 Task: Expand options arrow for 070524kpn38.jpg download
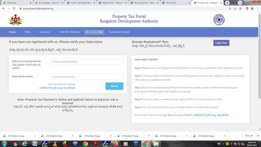[225, 136]
